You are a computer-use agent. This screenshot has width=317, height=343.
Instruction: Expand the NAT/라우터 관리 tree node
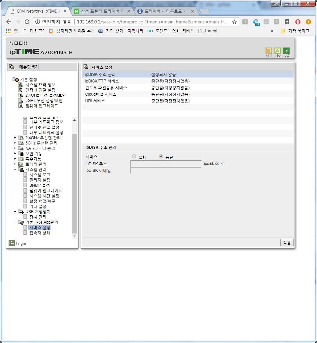(x=15, y=148)
